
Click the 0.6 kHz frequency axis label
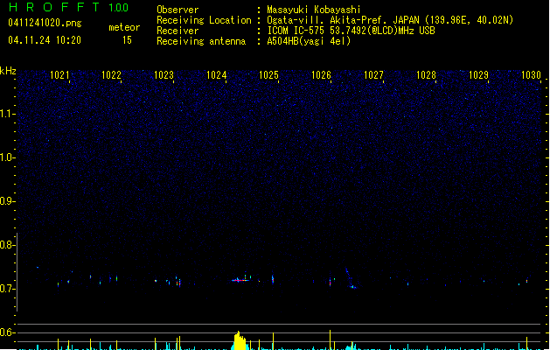6,332
